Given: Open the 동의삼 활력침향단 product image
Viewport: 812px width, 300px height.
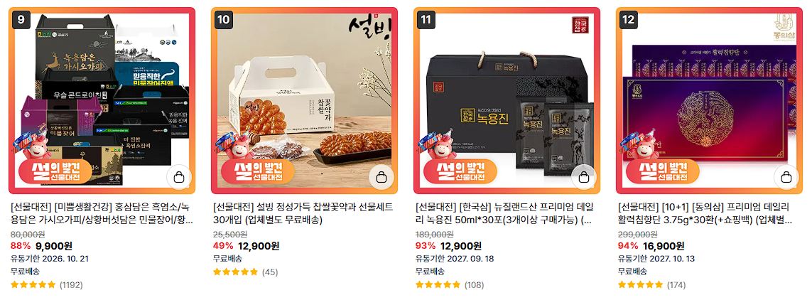Looking at the screenshot, I should click(710, 100).
